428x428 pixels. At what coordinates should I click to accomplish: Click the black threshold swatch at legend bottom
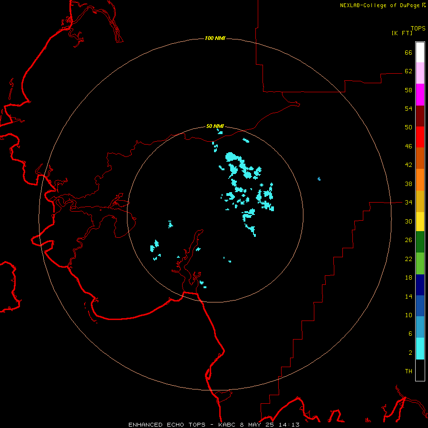coord(420,370)
